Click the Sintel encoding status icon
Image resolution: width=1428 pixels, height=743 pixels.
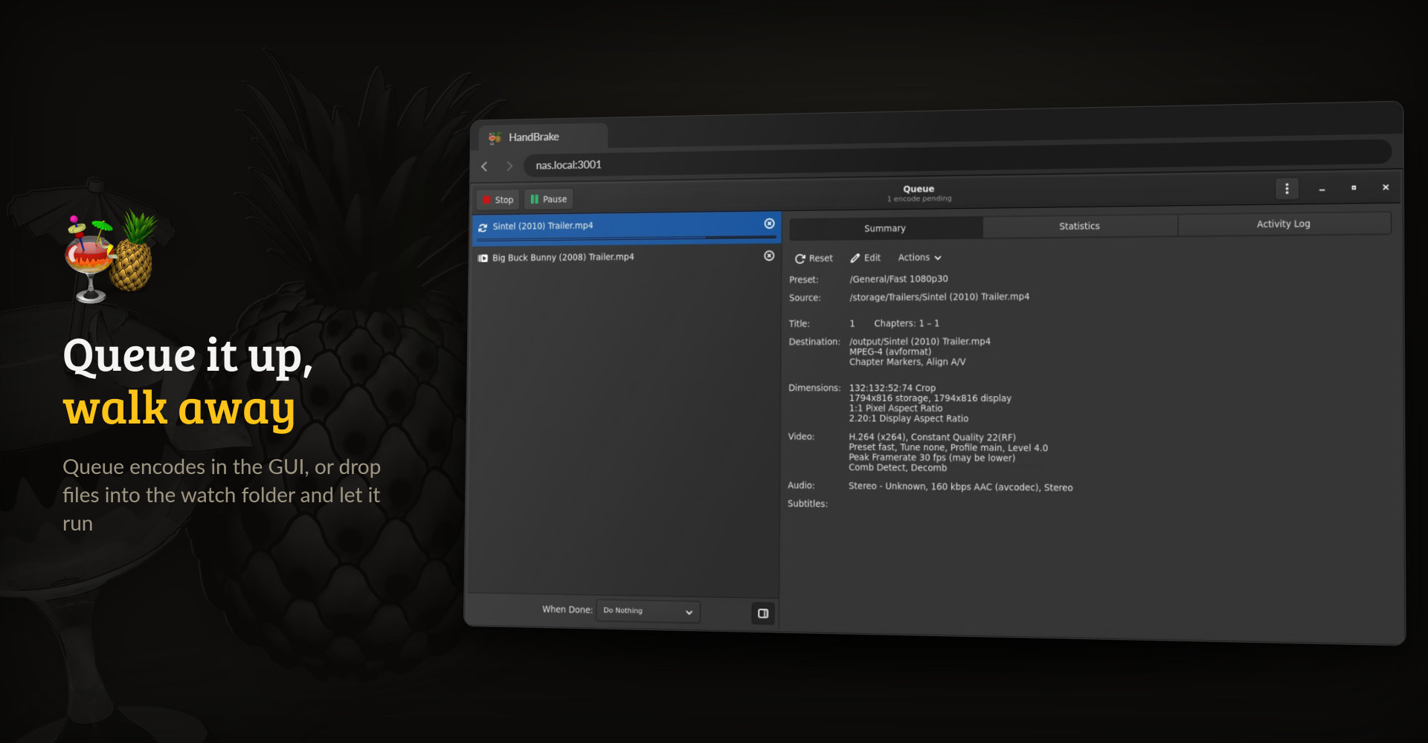[x=483, y=227]
